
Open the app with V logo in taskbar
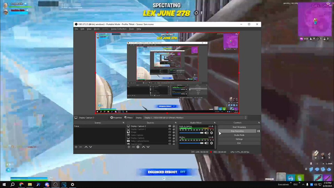click(x=64, y=184)
